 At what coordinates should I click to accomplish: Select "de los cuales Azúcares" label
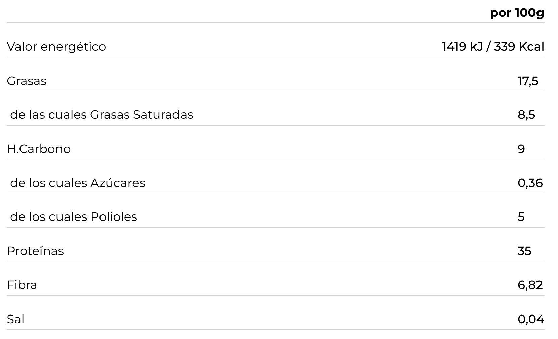pos(78,183)
